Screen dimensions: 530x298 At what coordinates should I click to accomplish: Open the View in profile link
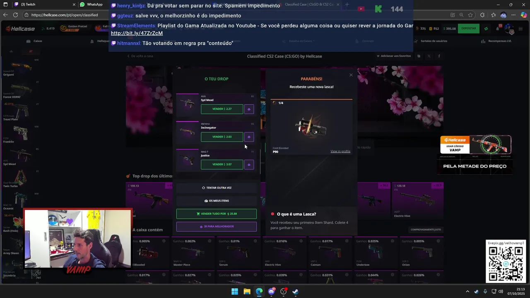(340, 151)
